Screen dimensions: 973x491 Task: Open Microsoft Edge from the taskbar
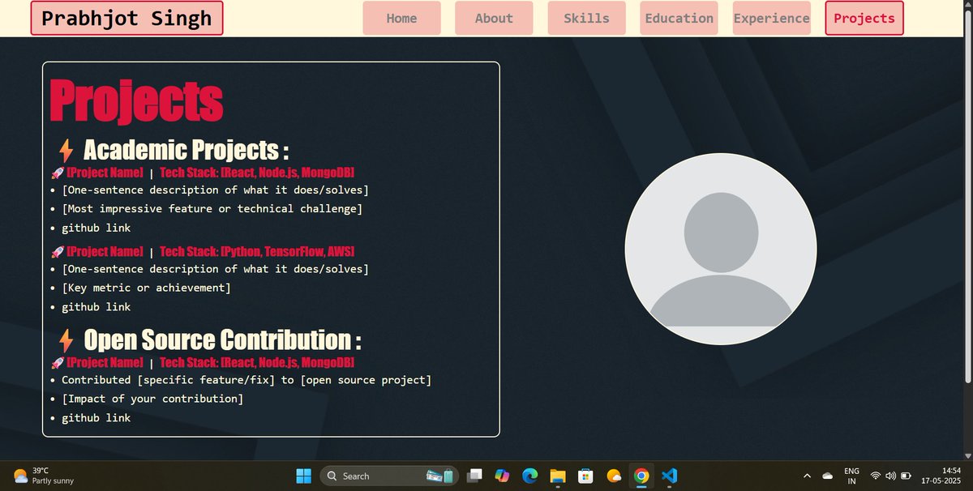[x=530, y=476]
